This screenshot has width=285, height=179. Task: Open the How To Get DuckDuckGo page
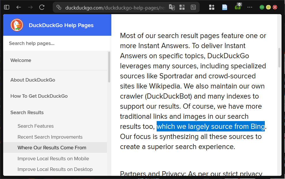39,96
